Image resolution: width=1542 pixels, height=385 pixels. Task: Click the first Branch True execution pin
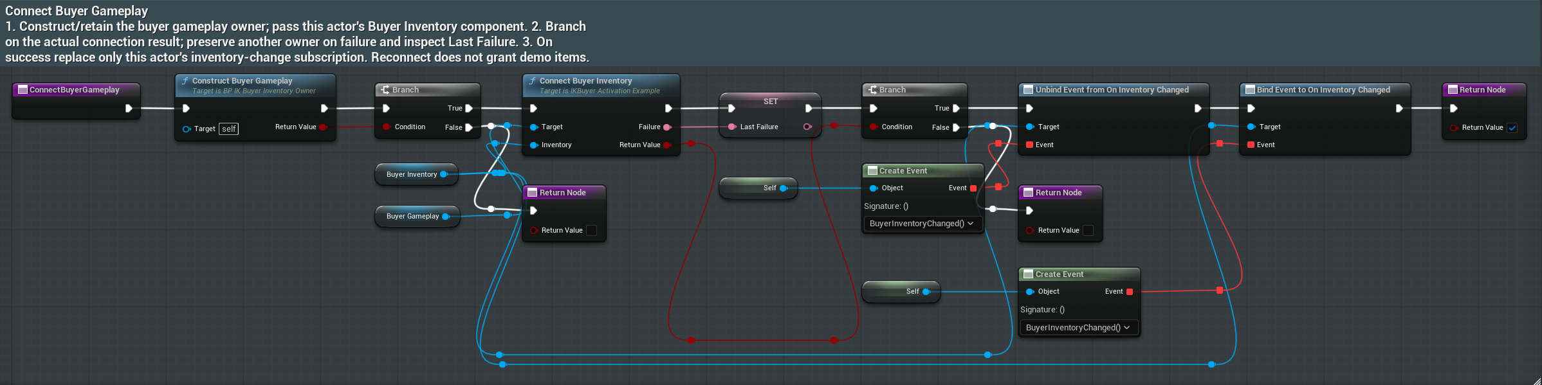tap(469, 109)
